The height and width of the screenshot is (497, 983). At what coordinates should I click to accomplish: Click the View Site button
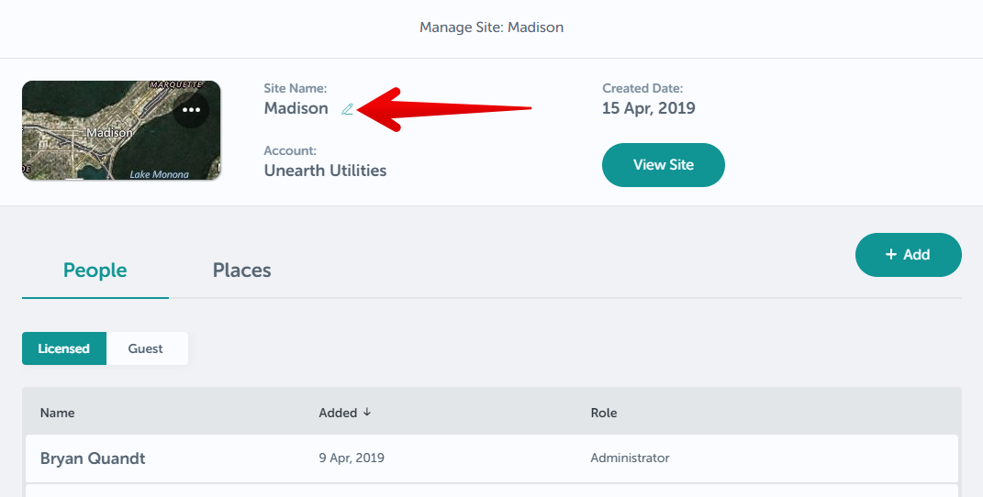tap(664, 165)
